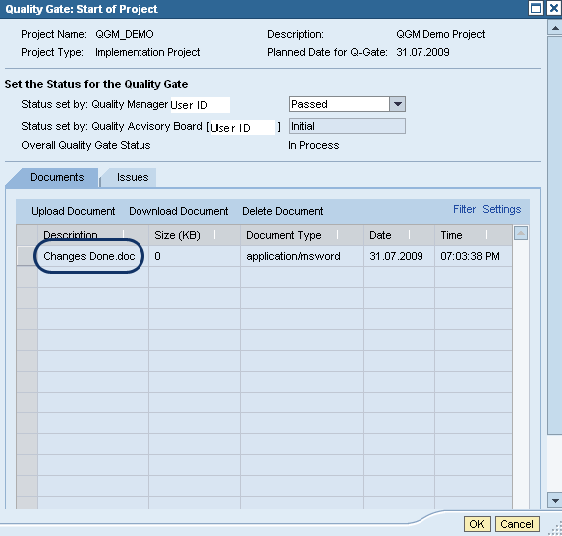Click Delete Document
This screenshot has width=562, height=536.
pos(282,211)
